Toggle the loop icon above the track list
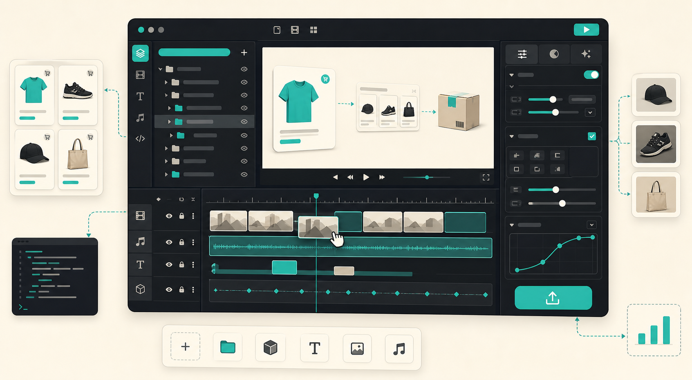 (181, 199)
